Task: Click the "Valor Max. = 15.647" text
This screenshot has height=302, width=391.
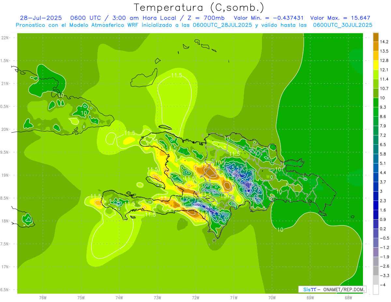Action: 340,18
